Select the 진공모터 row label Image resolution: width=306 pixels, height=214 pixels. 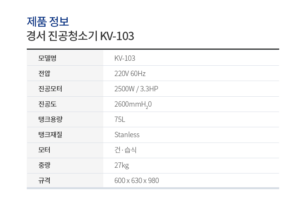pos(50,89)
